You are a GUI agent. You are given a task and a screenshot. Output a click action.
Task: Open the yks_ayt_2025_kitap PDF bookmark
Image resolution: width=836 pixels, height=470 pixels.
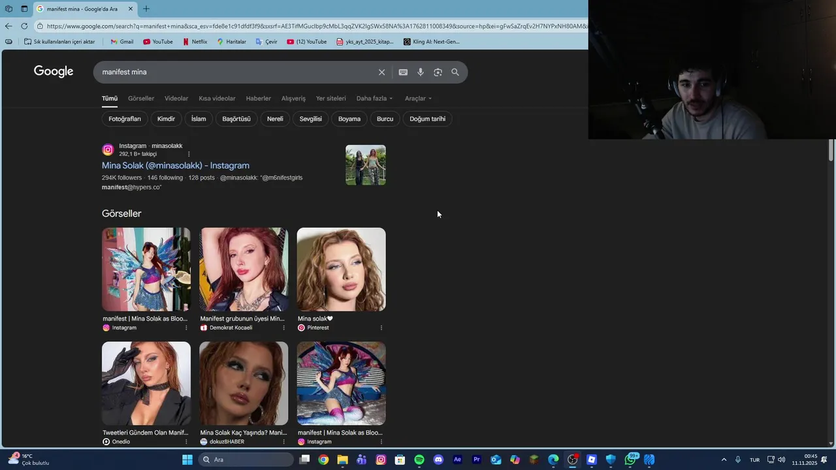(365, 42)
